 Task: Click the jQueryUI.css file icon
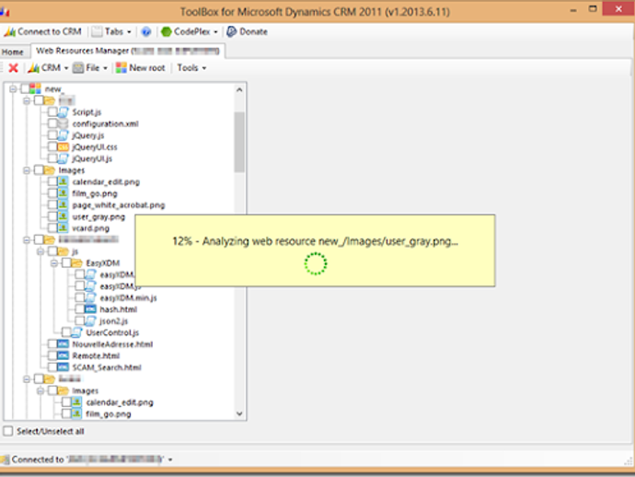pos(63,146)
